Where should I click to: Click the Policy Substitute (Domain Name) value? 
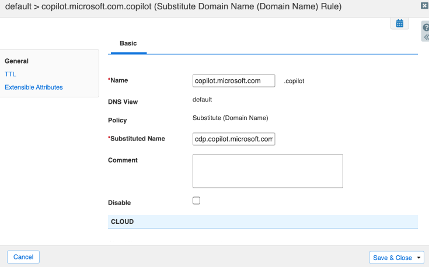coord(230,118)
